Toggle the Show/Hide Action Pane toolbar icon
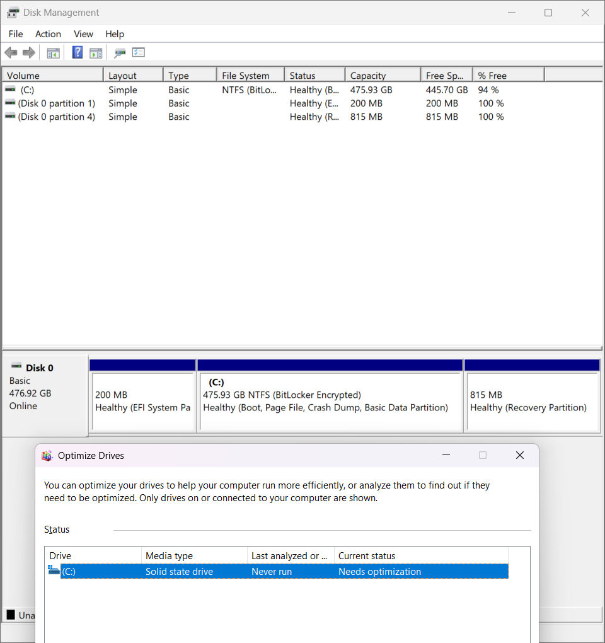The height and width of the screenshot is (643, 605). tap(96, 53)
